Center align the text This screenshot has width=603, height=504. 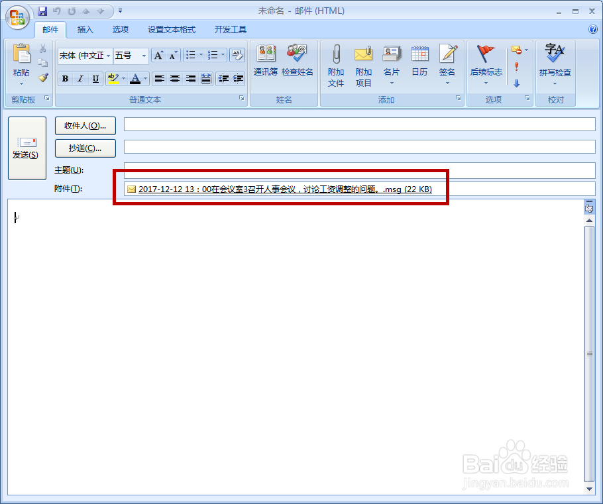coord(174,79)
